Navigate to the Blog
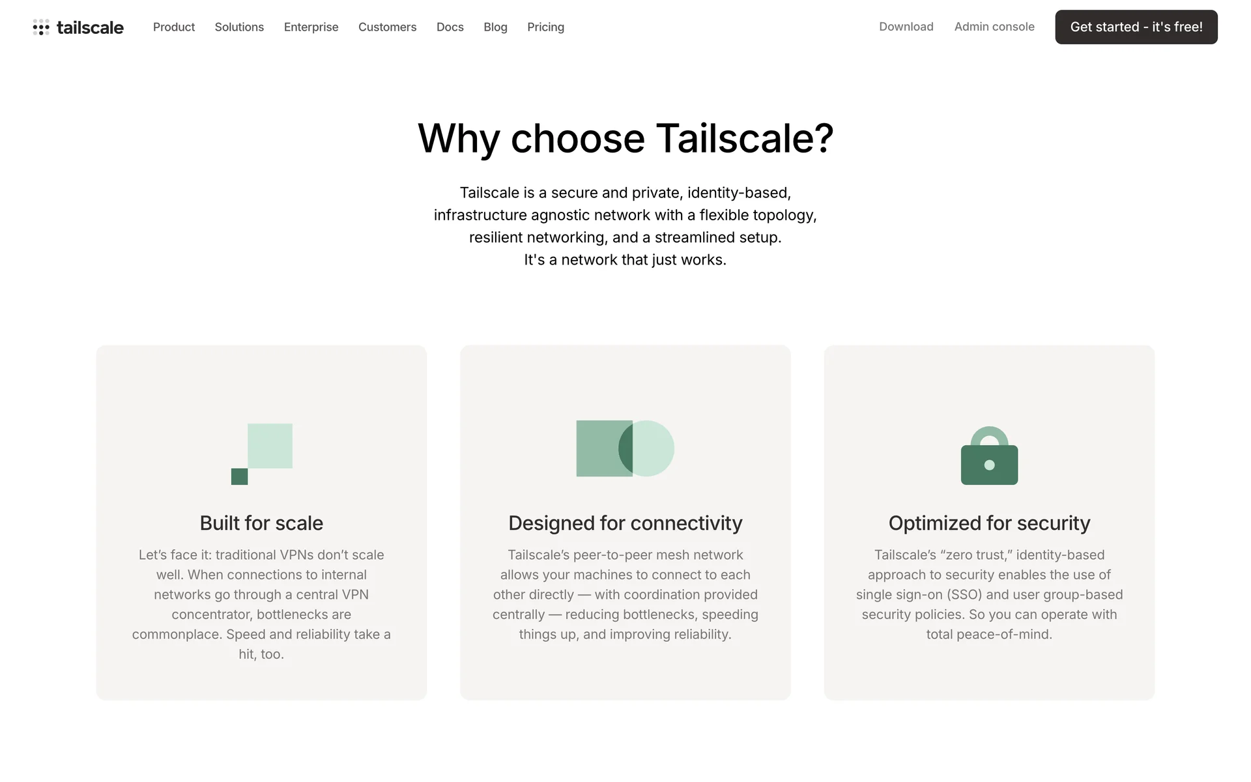The image size is (1251, 782). [495, 27]
